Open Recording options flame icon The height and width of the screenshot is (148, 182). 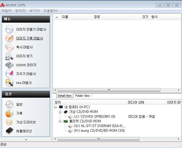(x=9, y=113)
